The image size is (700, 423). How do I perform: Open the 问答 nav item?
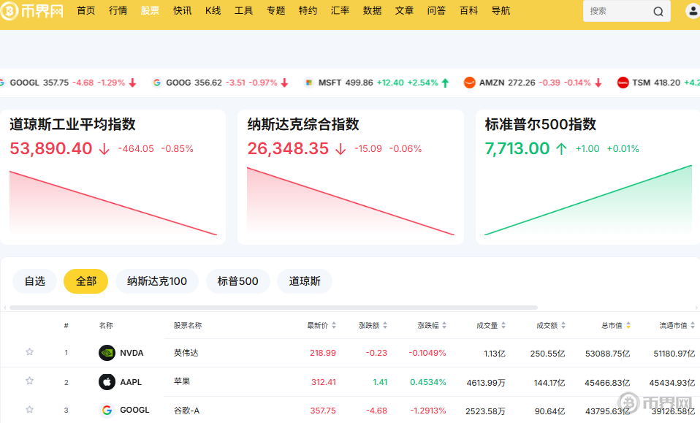(437, 11)
